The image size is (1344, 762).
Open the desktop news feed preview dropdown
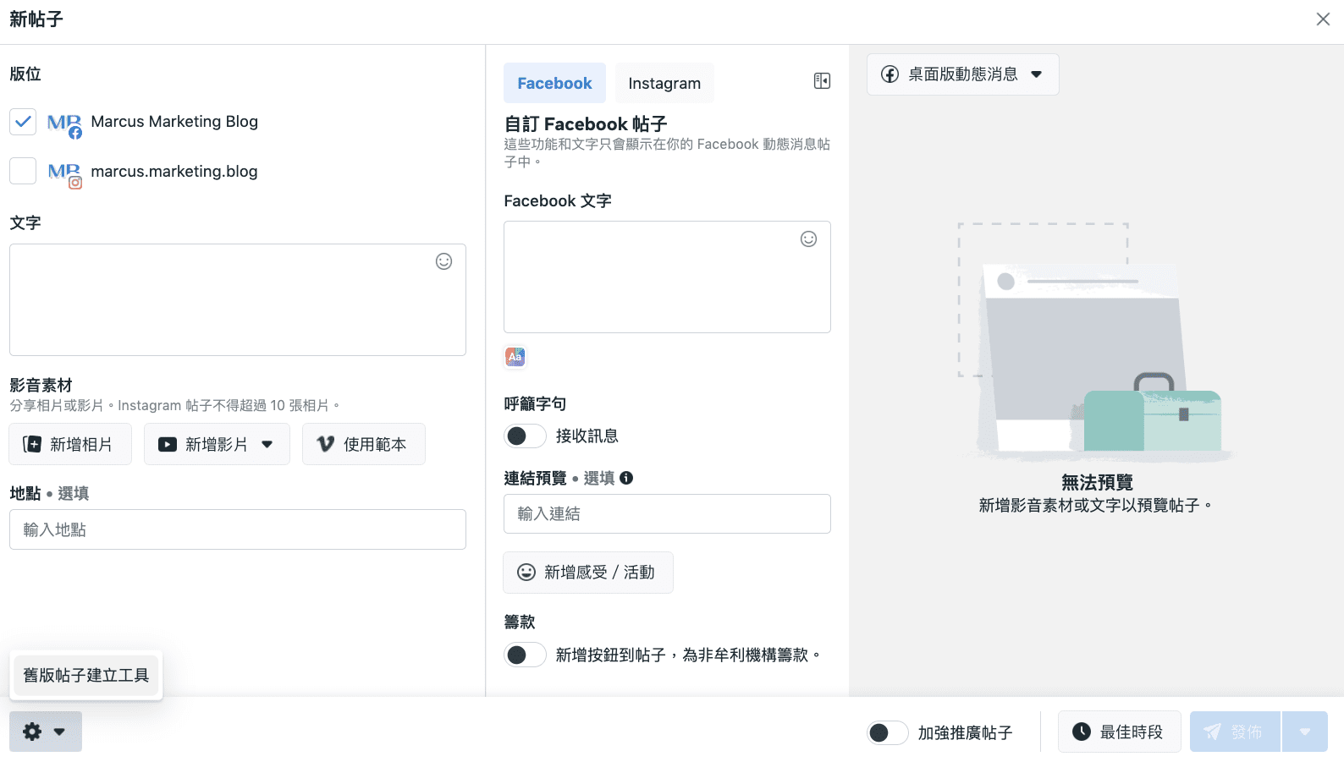(962, 74)
